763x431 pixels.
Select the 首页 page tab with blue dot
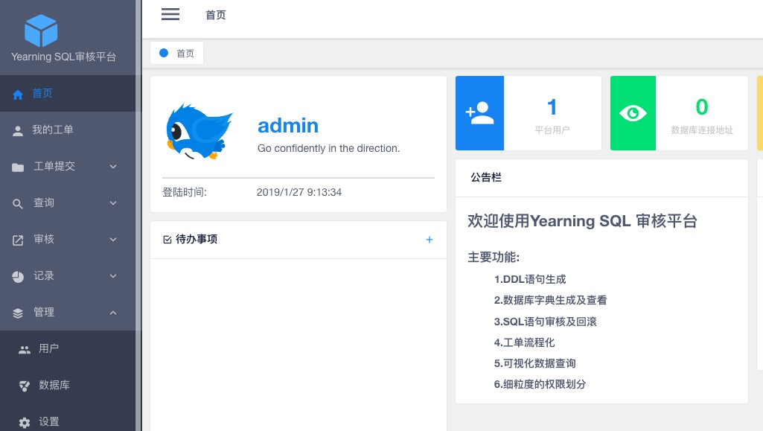pyautogui.click(x=176, y=53)
